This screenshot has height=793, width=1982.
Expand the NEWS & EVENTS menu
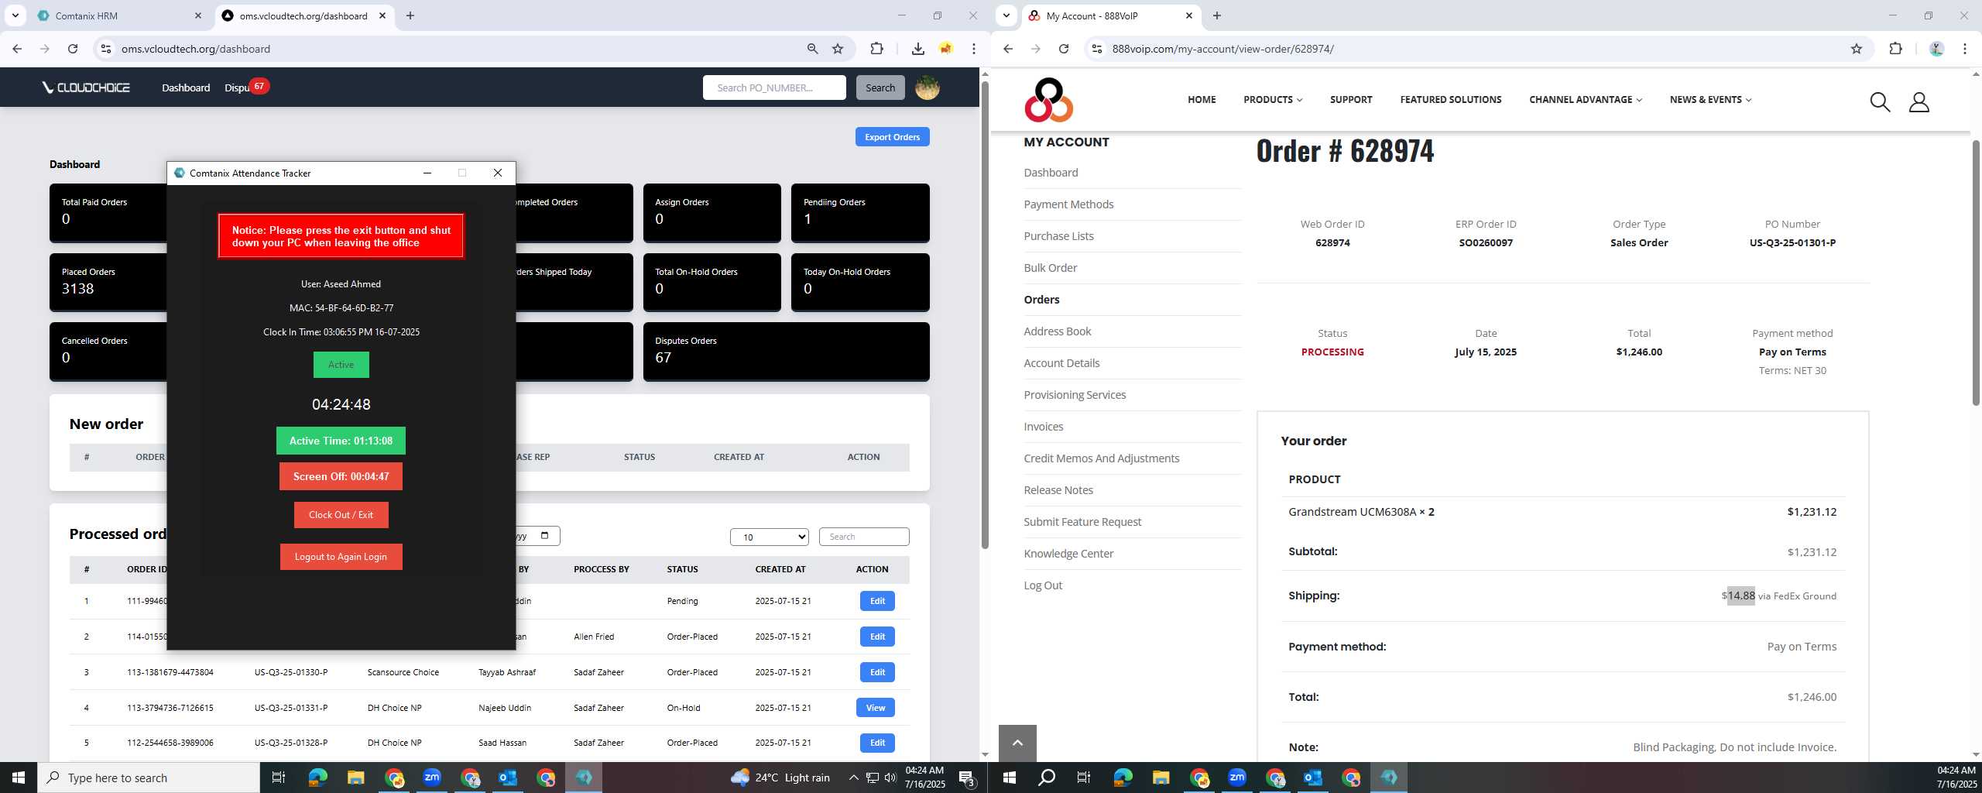tap(1710, 99)
